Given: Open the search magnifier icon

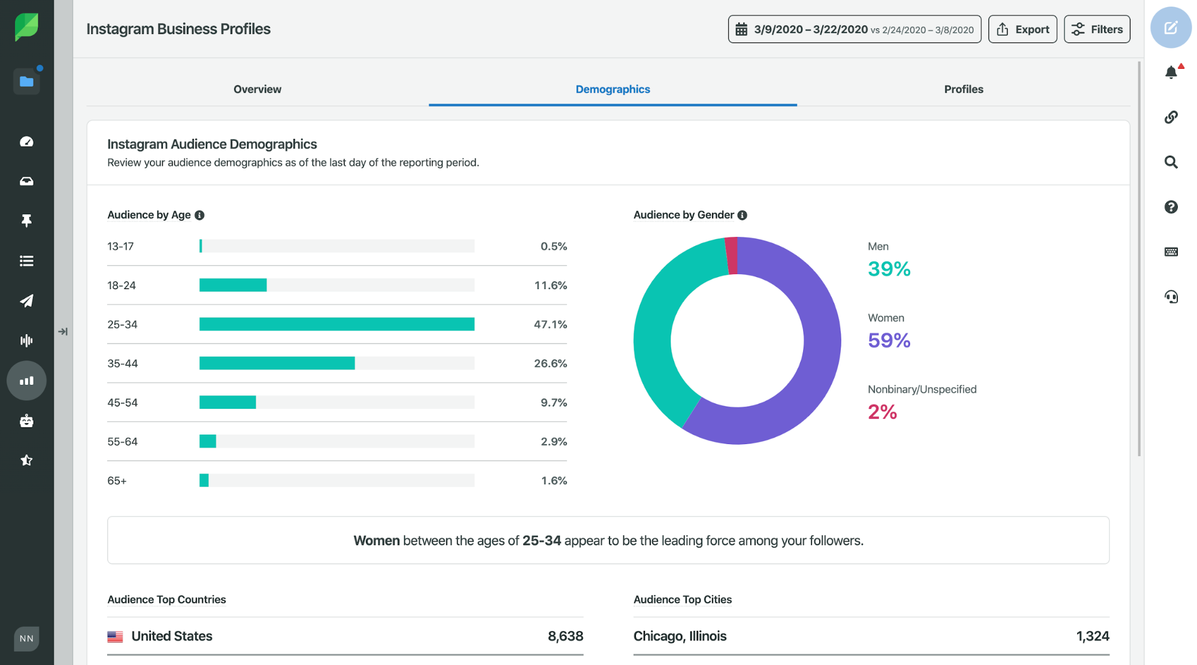Looking at the screenshot, I should (1171, 162).
